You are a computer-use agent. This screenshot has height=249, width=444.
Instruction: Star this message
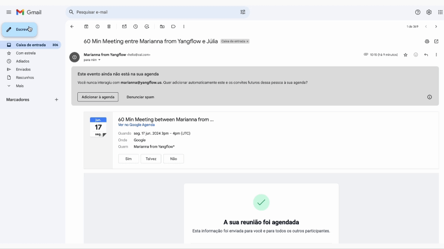[x=406, y=55]
